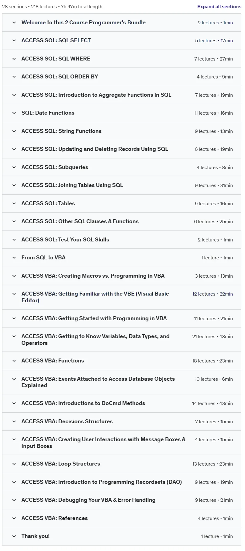
Task: Expand chevron for Getting Familiar with VBE
Action: tap(14, 294)
